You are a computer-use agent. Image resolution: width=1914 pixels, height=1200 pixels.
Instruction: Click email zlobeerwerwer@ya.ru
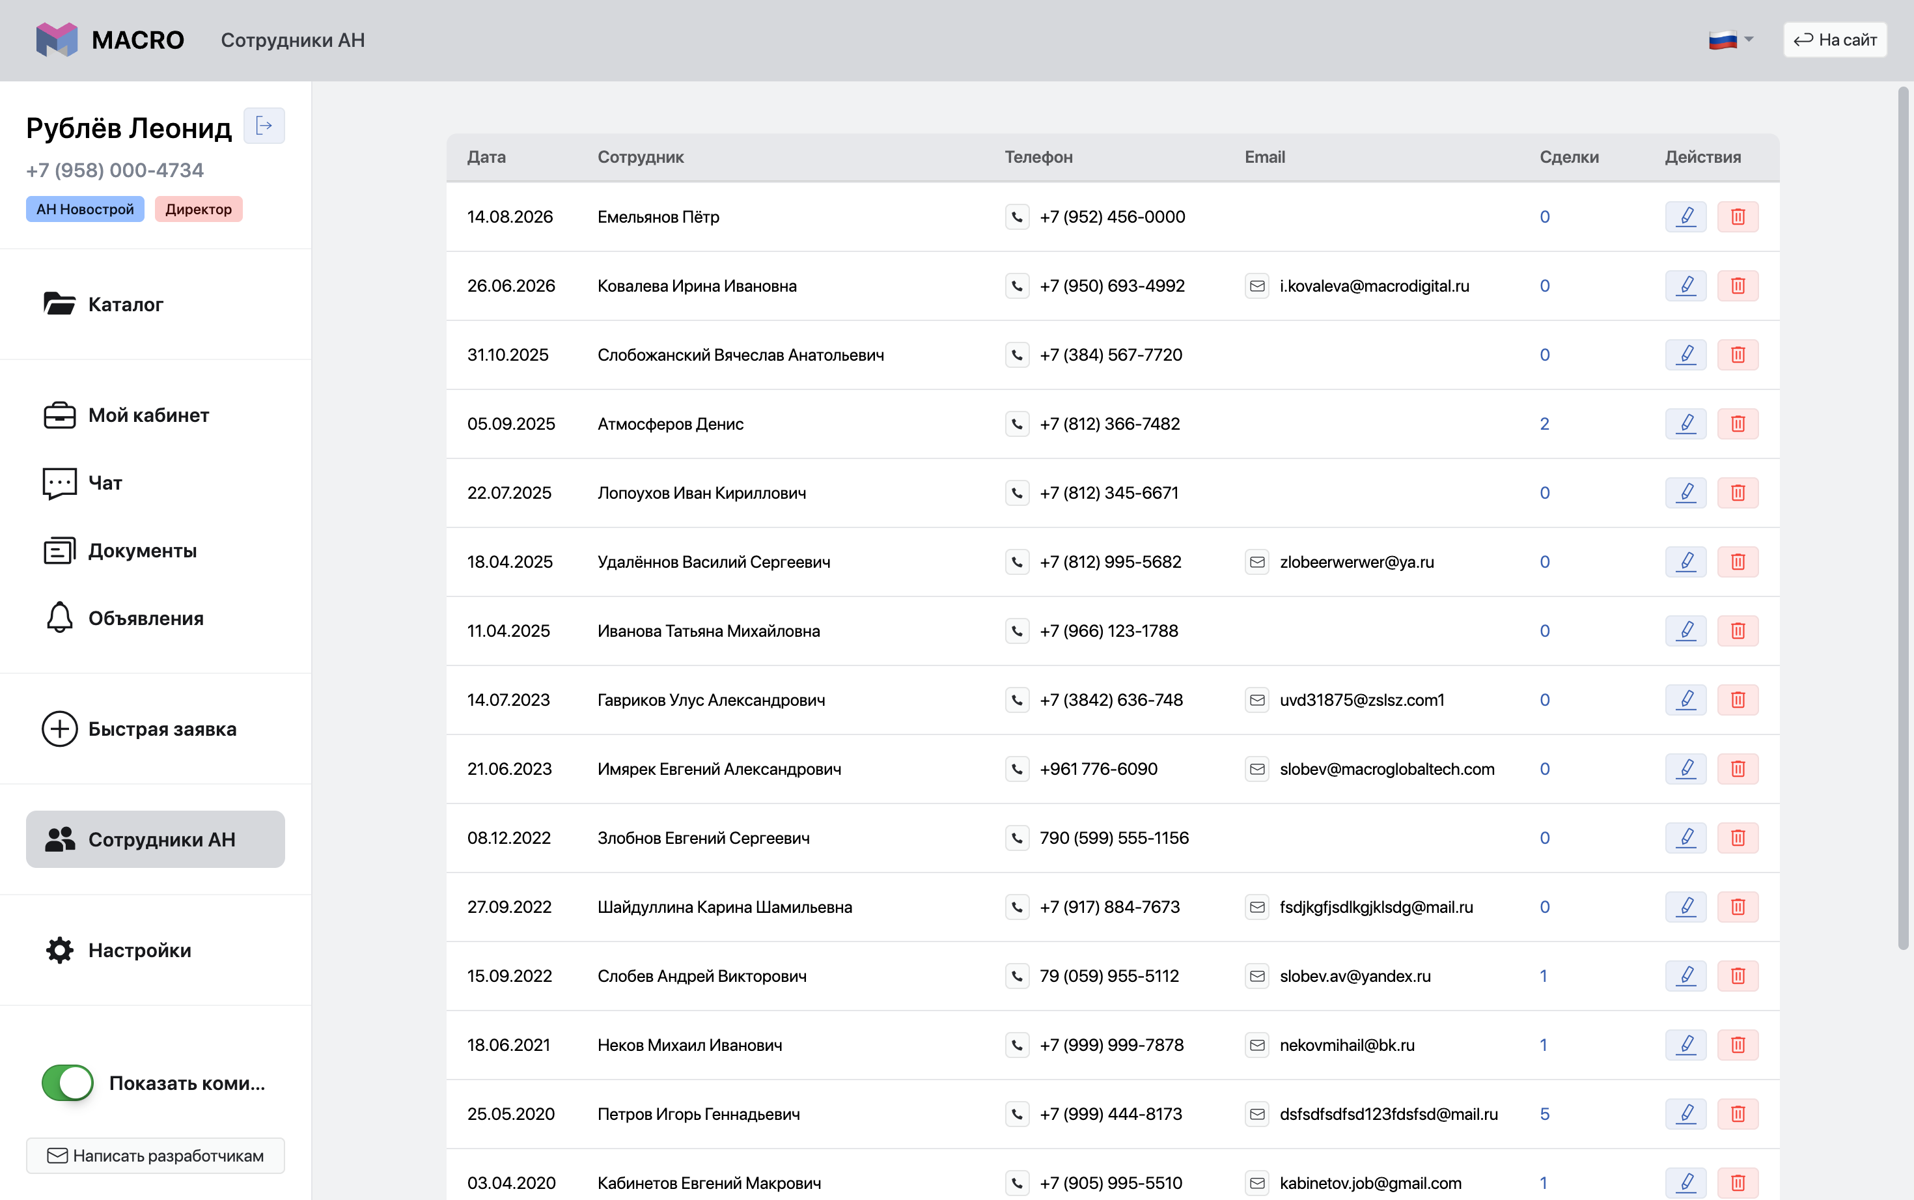tap(1357, 562)
